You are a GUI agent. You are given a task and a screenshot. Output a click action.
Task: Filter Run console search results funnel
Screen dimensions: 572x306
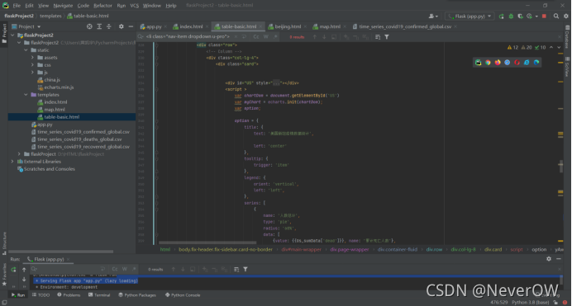point(245,269)
